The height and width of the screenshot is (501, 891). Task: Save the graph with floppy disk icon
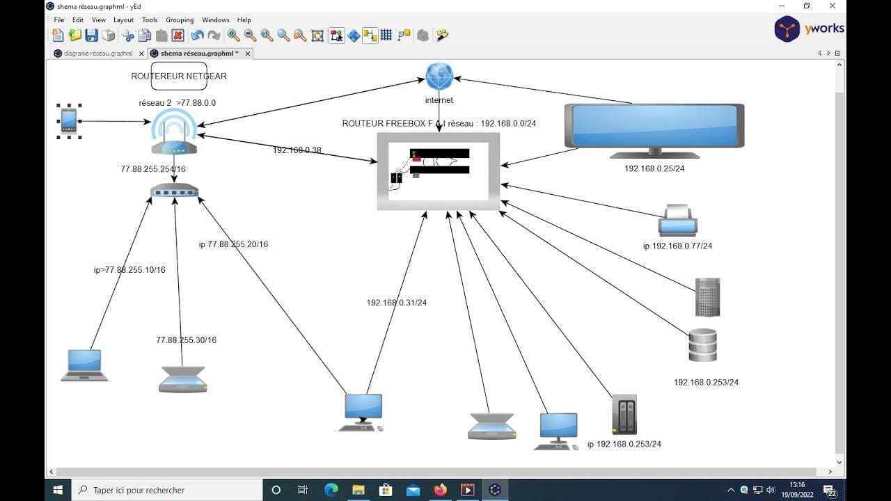click(91, 35)
